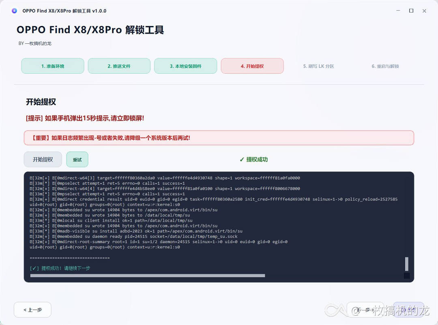
Task: Click the main heading OPPO Find X8/X8Pro 解锁工具
Action: pos(90,30)
